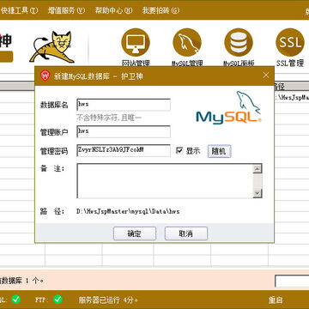The width and height of the screenshot is (309, 309).
Task: Click the notes scrollbar up arrow
Action: (x=257, y=169)
